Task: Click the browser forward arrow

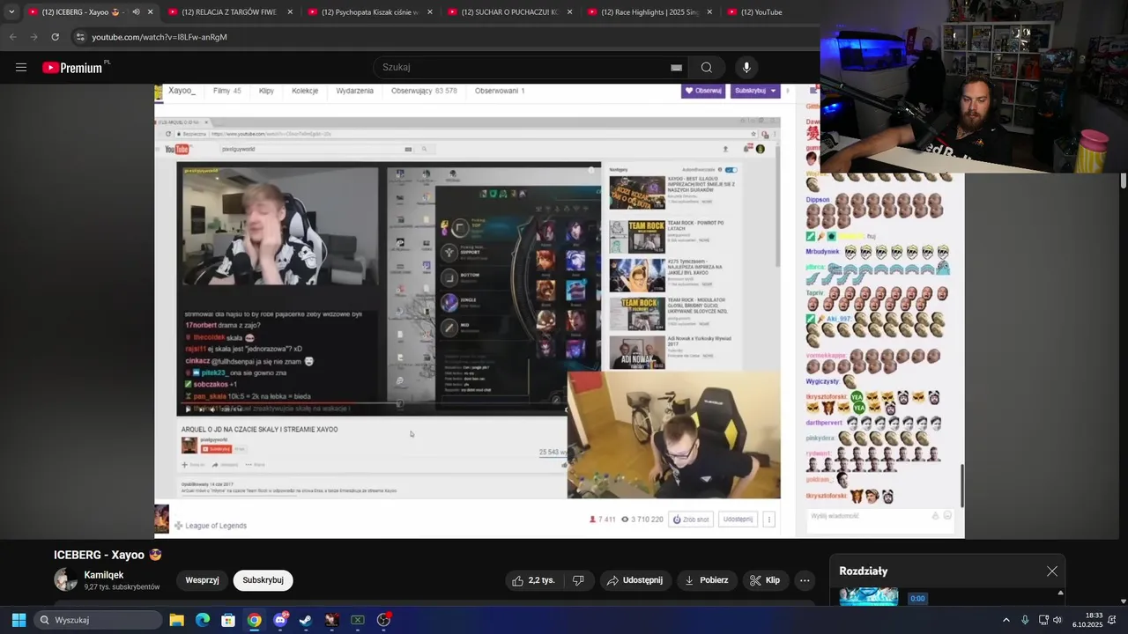Action: (x=33, y=37)
